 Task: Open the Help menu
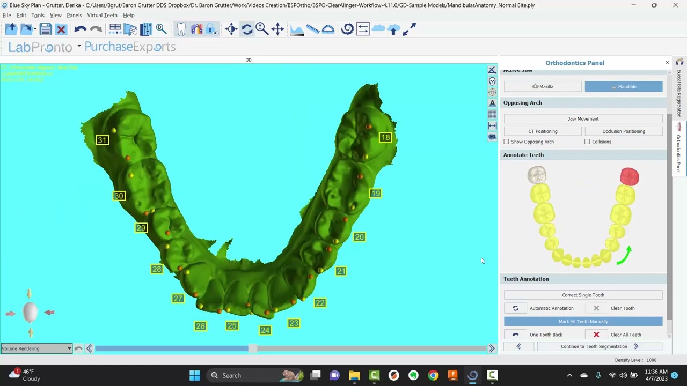(x=129, y=15)
